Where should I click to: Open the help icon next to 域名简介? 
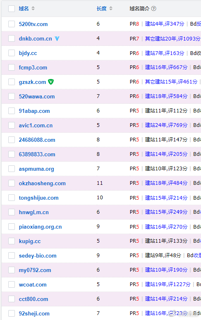click(x=154, y=9)
